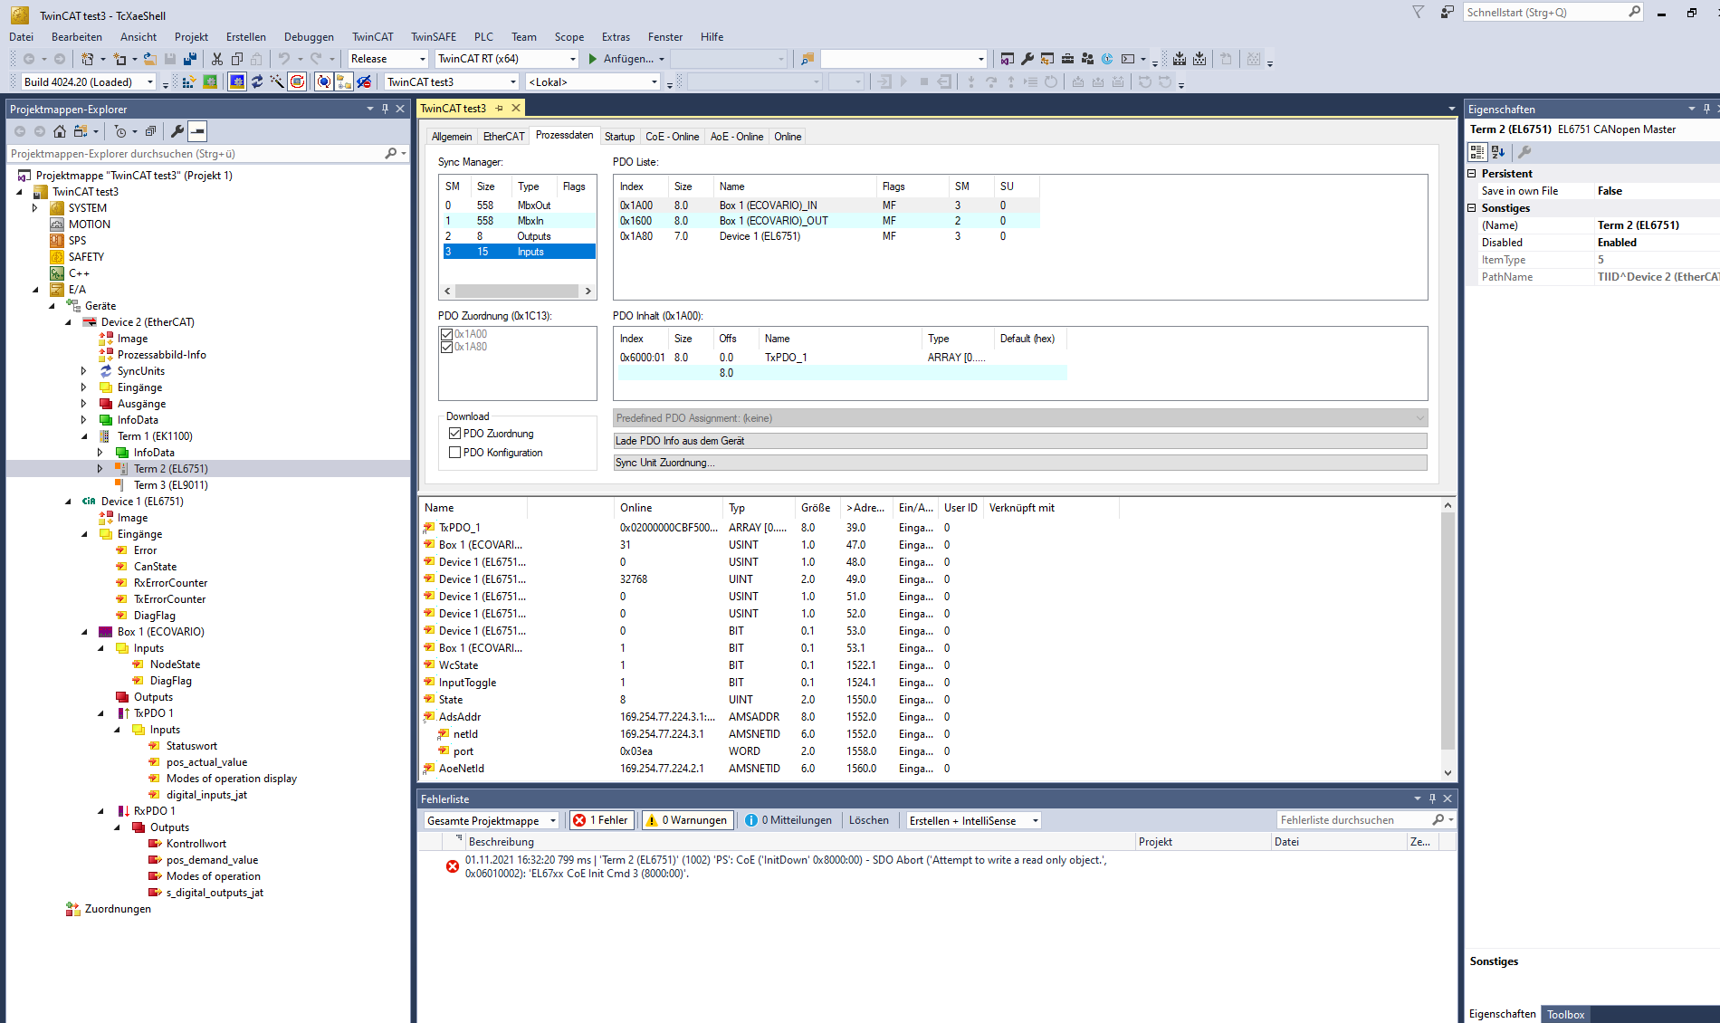Switch to the Startup tab
1720x1023 pixels.
coord(619,137)
